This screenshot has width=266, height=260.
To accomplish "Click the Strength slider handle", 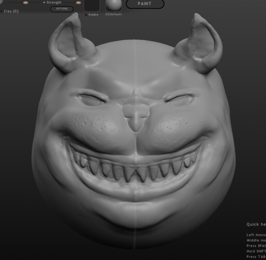I will point(78,3).
